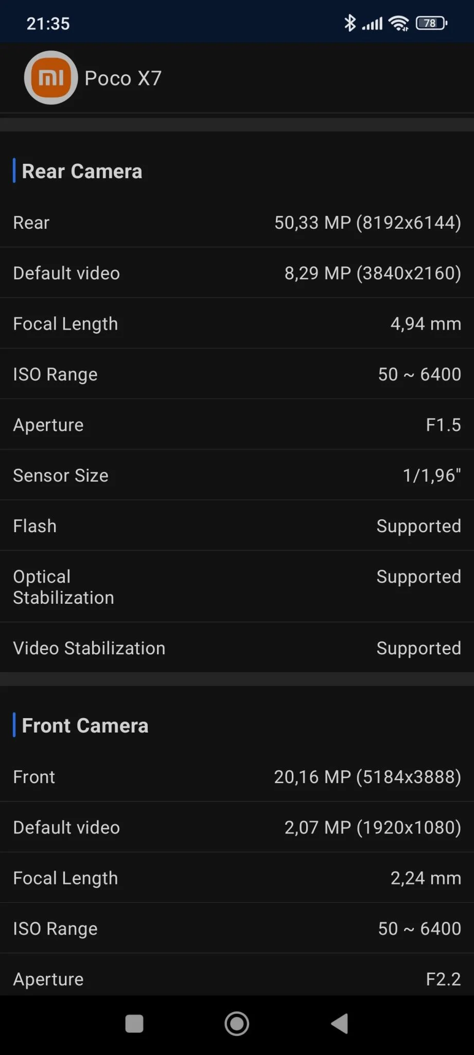Image resolution: width=474 pixels, height=1055 pixels.
Task: Select the F1.5 Aperture row
Action: click(x=237, y=425)
